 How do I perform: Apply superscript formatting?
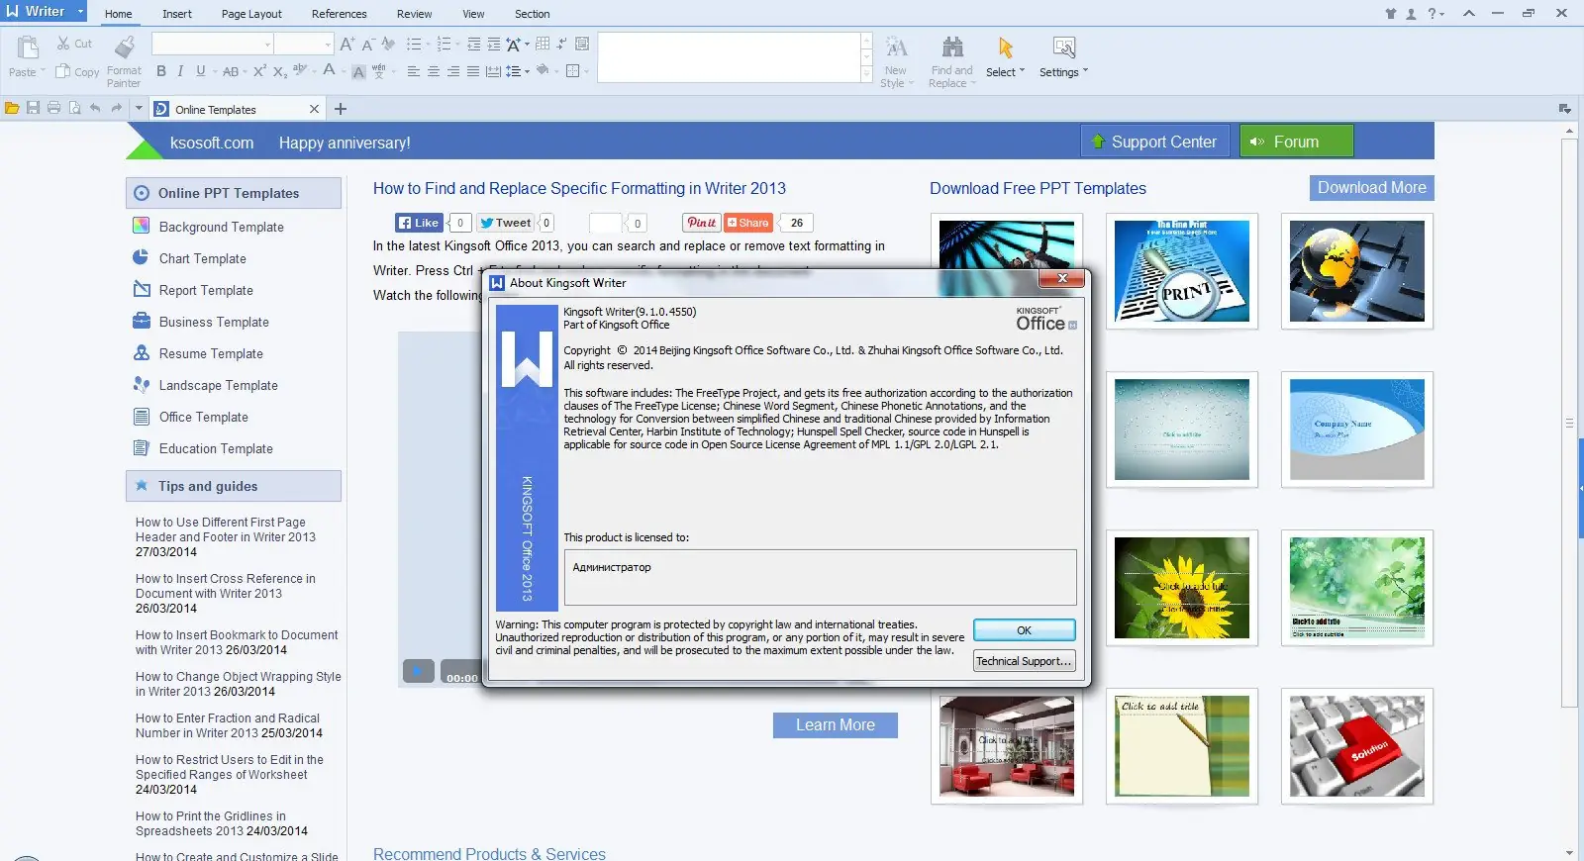click(259, 71)
